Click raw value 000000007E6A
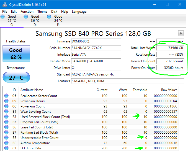The height and width of the screenshot is (151, 188). coord(166,101)
